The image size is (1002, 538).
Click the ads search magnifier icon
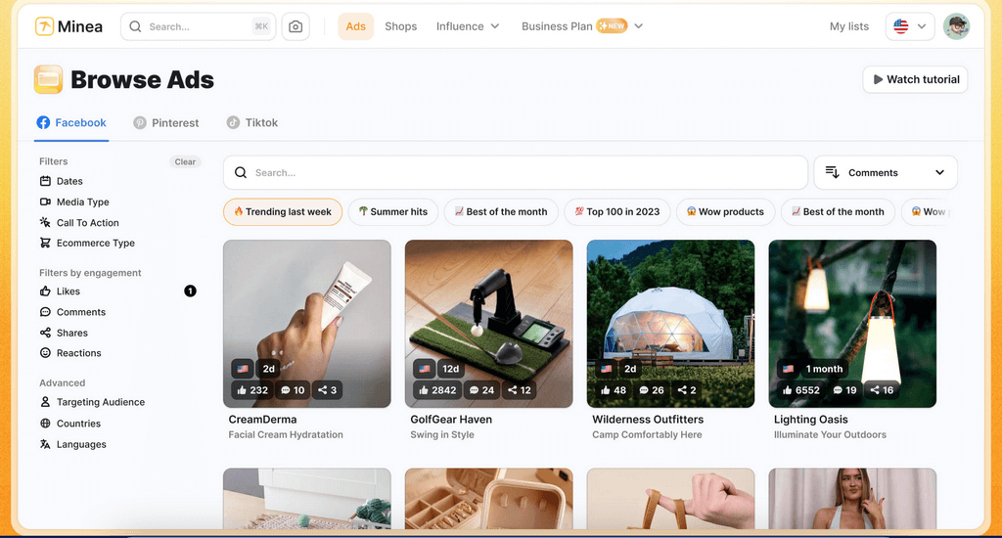tap(241, 172)
